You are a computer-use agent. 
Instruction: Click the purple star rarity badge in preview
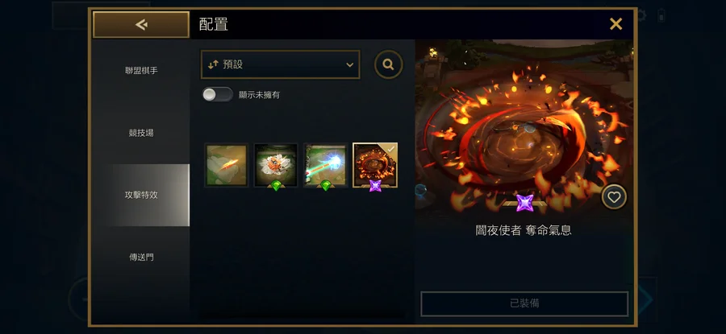(x=524, y=203)
